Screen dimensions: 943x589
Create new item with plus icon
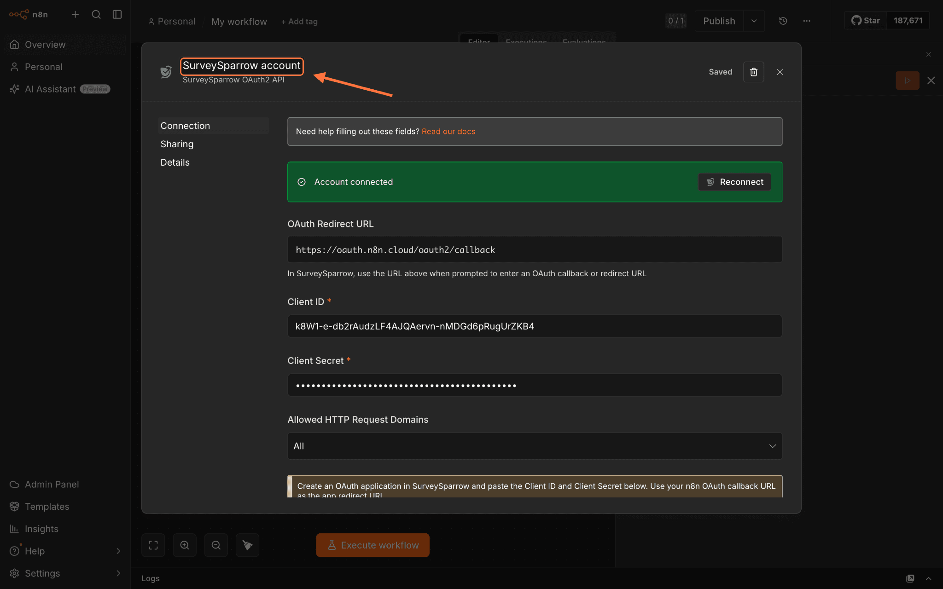(76, 14)
